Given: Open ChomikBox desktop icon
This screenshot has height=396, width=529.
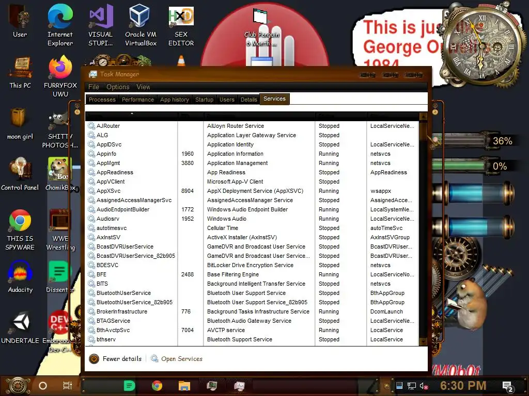Looking at the screenshot, I should (x=60, y=174).
